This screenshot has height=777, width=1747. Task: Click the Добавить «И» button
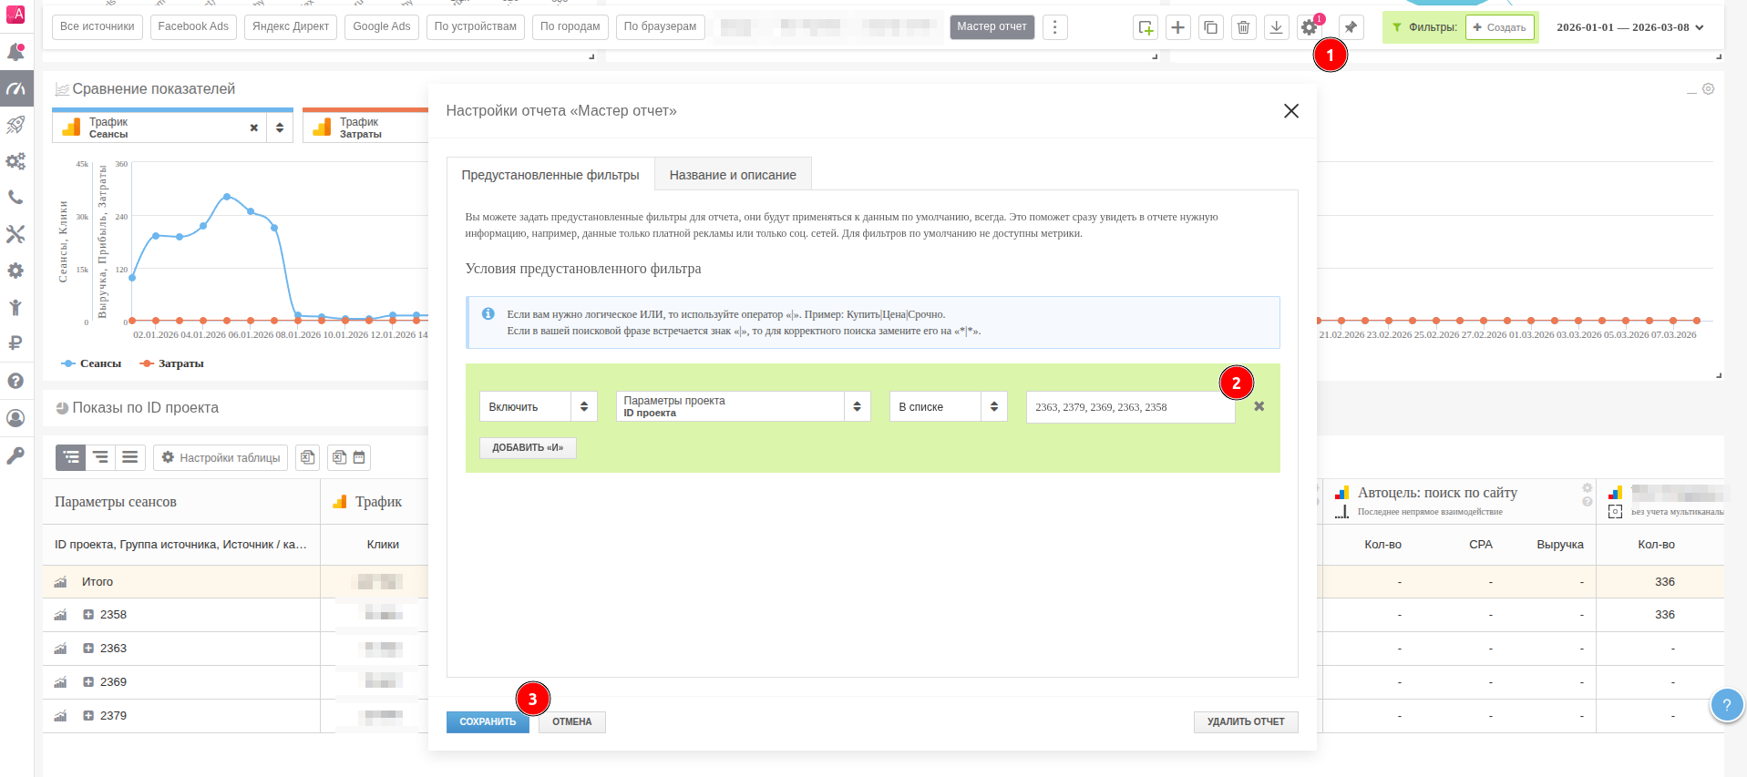528,447
